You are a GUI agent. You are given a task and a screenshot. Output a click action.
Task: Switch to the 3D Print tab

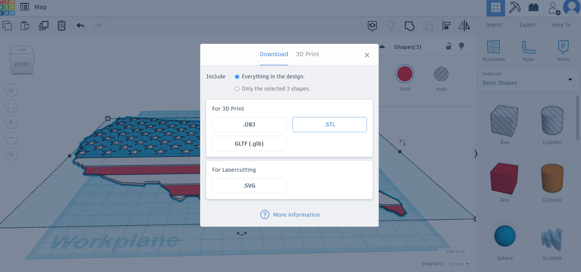[307, 54]
